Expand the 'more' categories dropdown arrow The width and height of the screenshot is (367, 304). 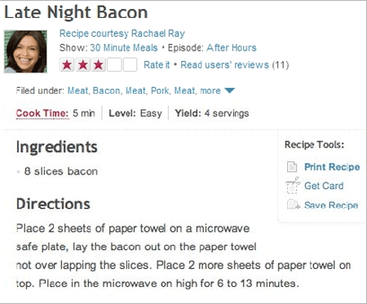tap(230, 90)
